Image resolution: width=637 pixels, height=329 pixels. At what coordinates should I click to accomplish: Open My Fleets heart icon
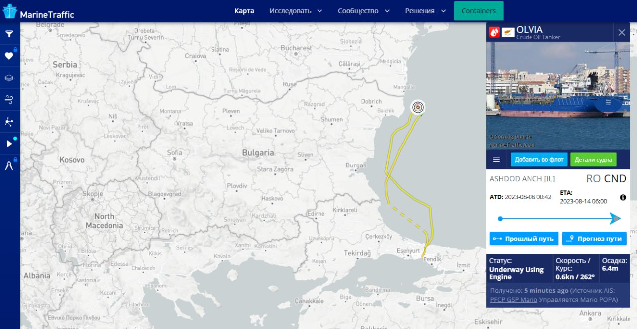(9, 56)
